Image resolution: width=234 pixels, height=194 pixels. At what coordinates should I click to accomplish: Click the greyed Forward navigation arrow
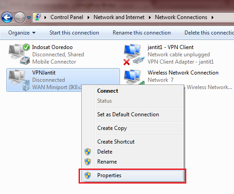pos(20,17)
